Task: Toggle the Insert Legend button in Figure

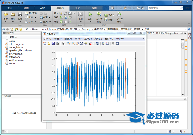Action: (x=107, y=43)
